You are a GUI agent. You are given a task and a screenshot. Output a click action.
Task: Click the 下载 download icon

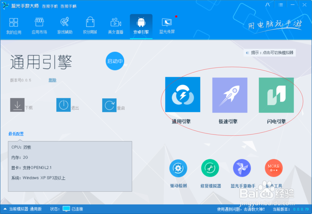click(x=17, y=105)
